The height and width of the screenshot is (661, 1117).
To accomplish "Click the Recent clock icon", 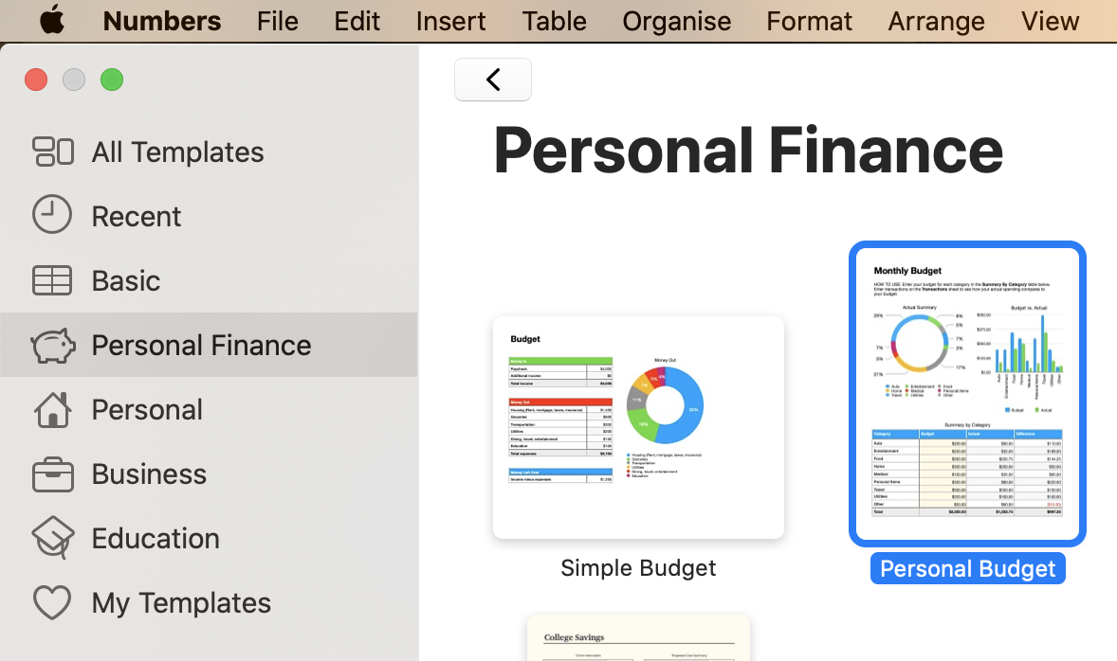I will pos(52,216).
